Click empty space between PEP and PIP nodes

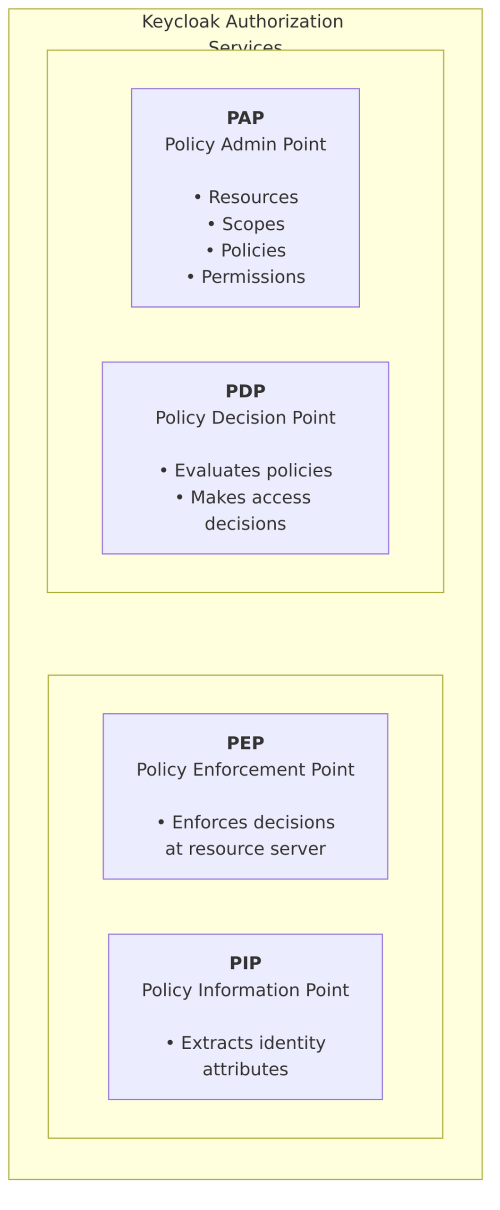[245, 907]
